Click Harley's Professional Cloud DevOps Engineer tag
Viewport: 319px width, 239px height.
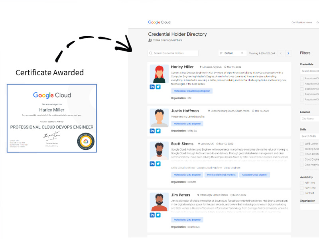tap(192, 91)
